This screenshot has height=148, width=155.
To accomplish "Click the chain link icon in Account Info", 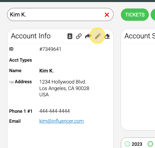I will [79, 36].
